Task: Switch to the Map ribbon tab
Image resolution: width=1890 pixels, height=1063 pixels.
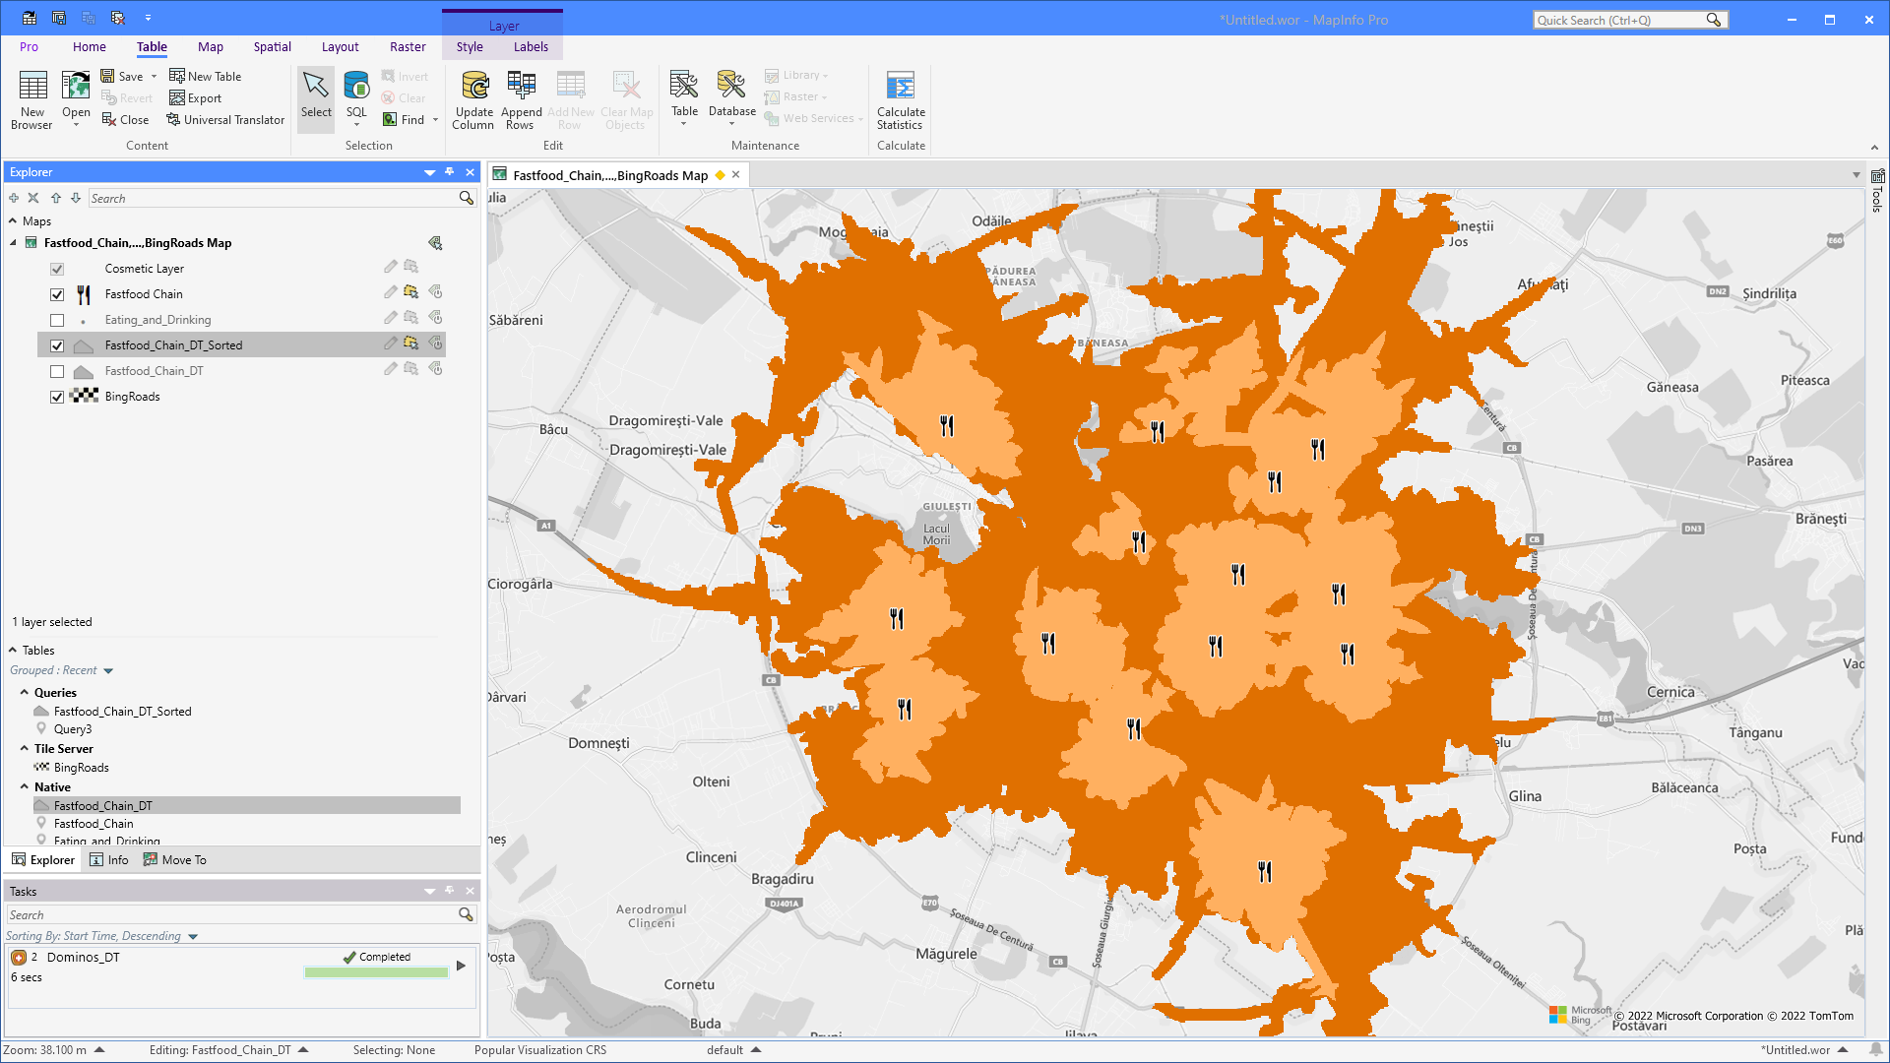Action: tap(210, 46)
